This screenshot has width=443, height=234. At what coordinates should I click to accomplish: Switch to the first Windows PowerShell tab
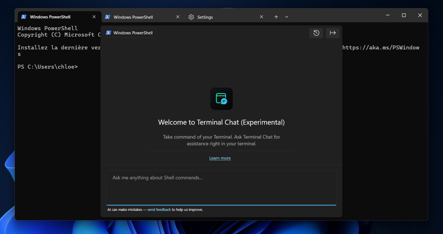click(50, 17)
